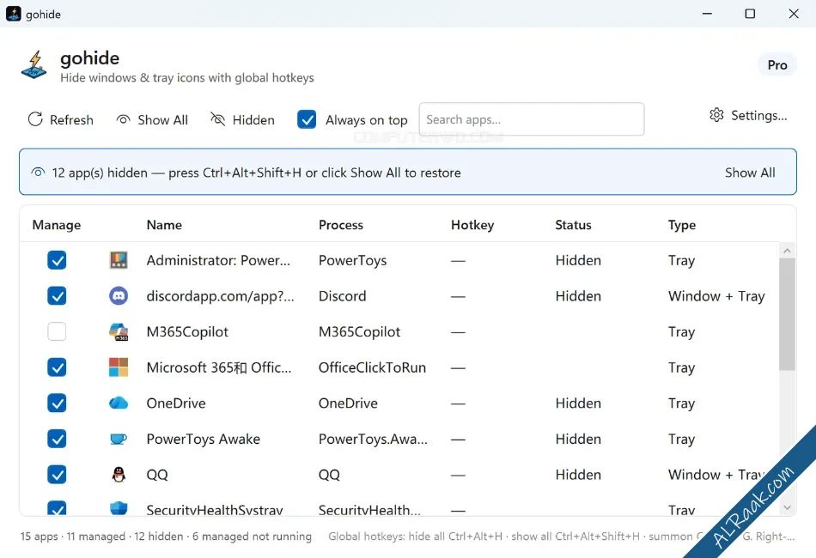The width and height of the screenshot is (816, 558).
Task: Uncheck manage box for OneDrive row
Action: click(57, 403)
